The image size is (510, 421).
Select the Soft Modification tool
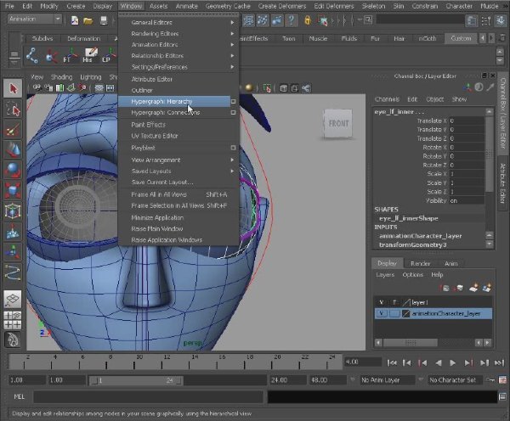13,232
